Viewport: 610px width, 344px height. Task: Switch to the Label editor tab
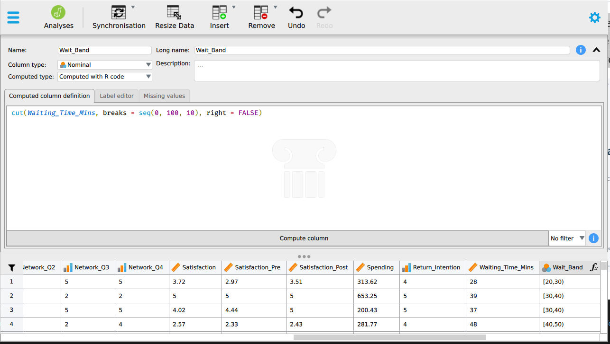click(117, 96)
